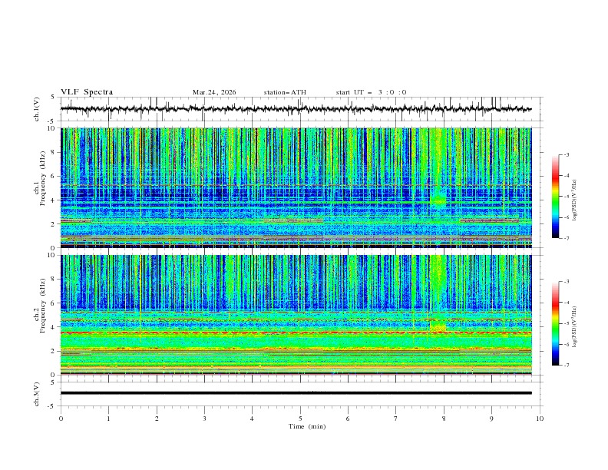Select the Mar.24, 2026 date label
Image resolution: width=608 pixels, height=470 pixels.
[x=214, y=92]
